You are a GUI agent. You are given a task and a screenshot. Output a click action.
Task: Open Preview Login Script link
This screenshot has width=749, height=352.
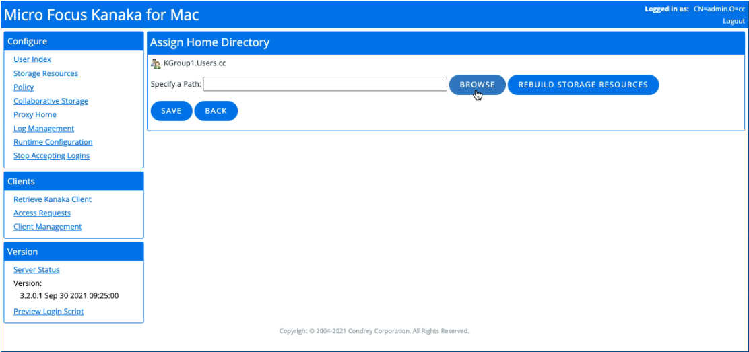48,312
